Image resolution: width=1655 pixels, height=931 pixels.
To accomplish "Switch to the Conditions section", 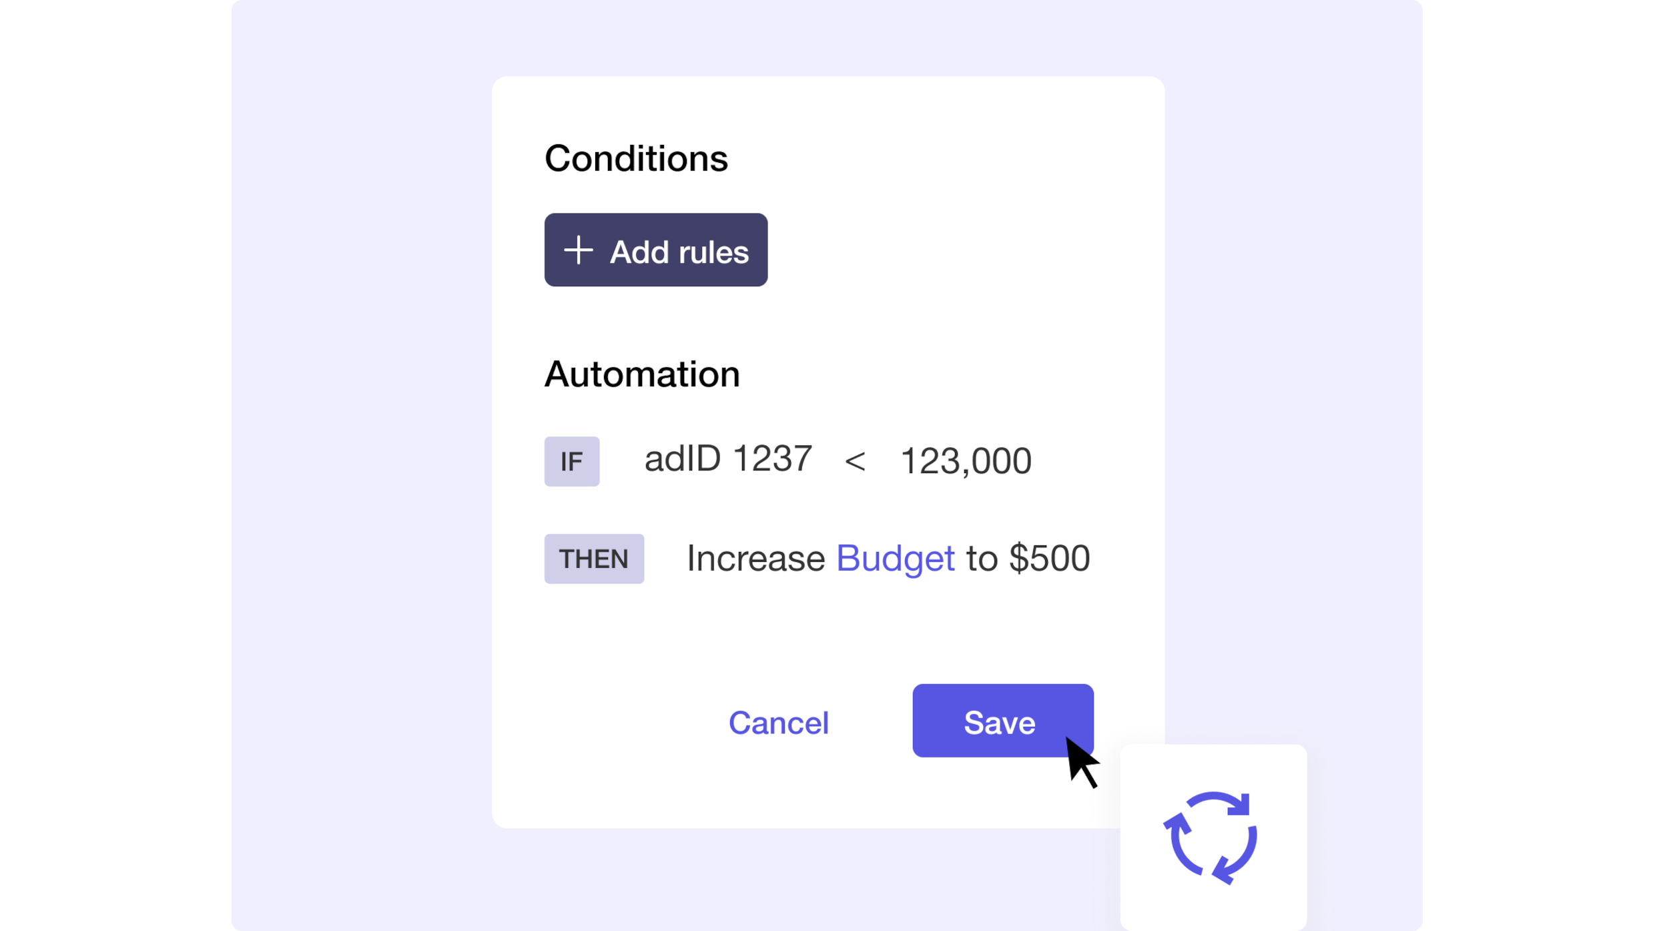I will coord(635,158).
